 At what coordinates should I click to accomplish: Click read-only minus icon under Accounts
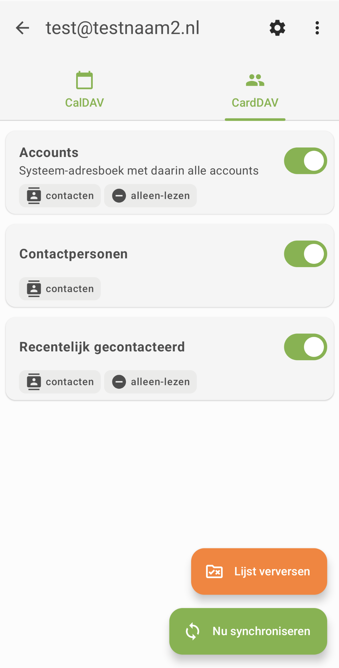(119, 196)
